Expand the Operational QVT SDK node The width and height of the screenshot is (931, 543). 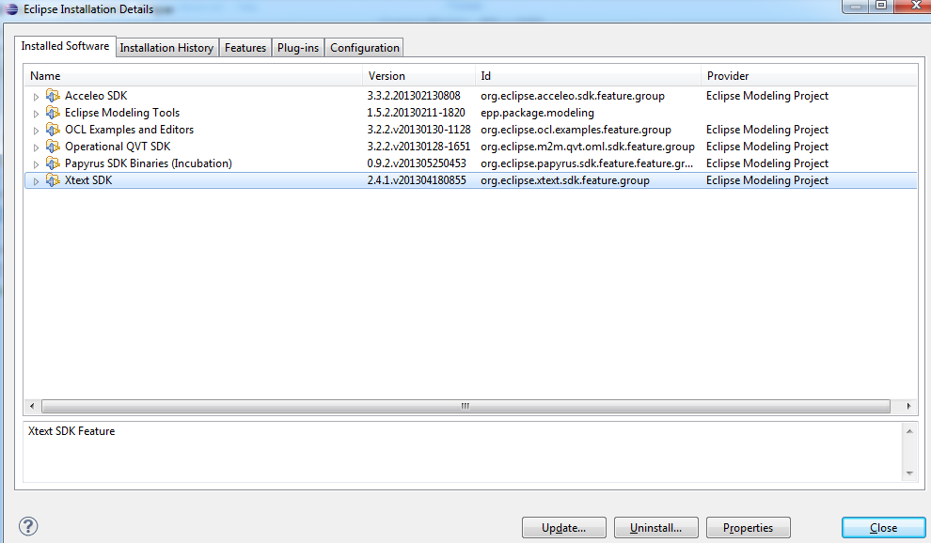(37, 147)
